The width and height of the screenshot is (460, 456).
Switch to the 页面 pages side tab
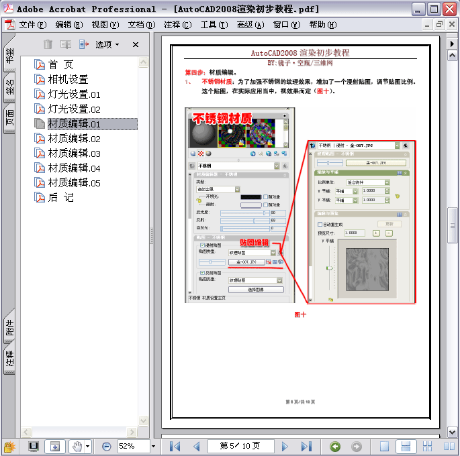click(9, 118)
